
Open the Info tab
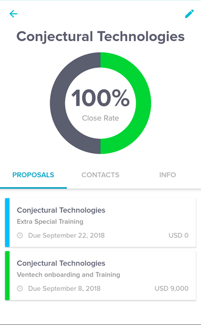[x=168, y=175]
